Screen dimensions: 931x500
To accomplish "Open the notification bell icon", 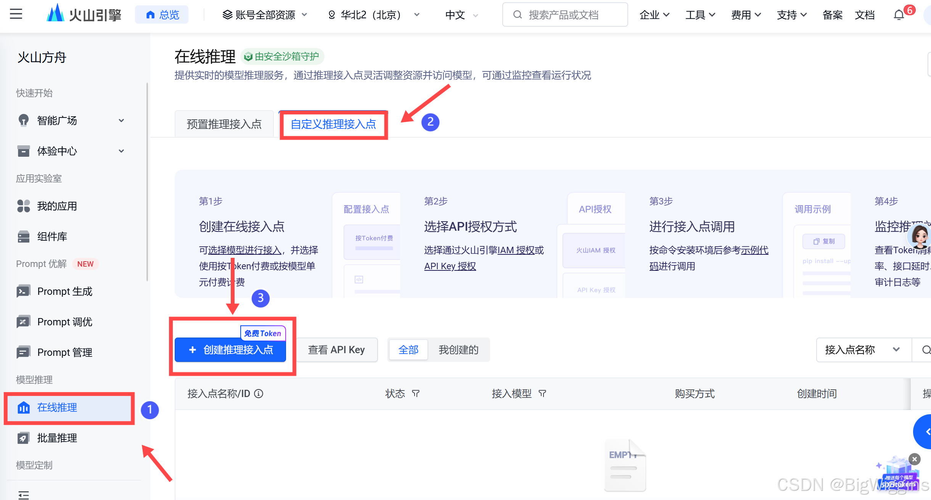I will [899, 15].
